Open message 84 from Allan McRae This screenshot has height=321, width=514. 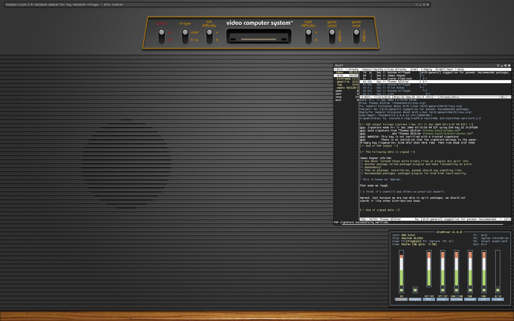(x=396, y=88)
